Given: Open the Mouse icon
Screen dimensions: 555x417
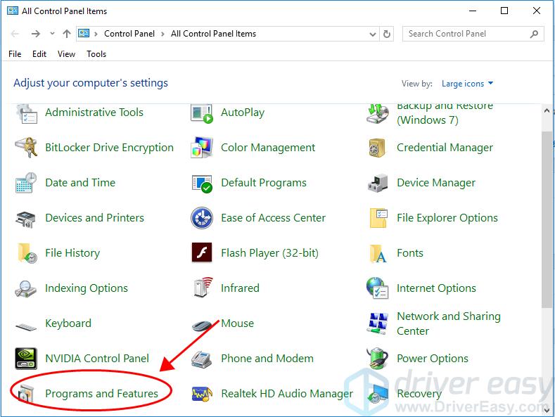Looking at the screenshot, I should tap(203, 325).
